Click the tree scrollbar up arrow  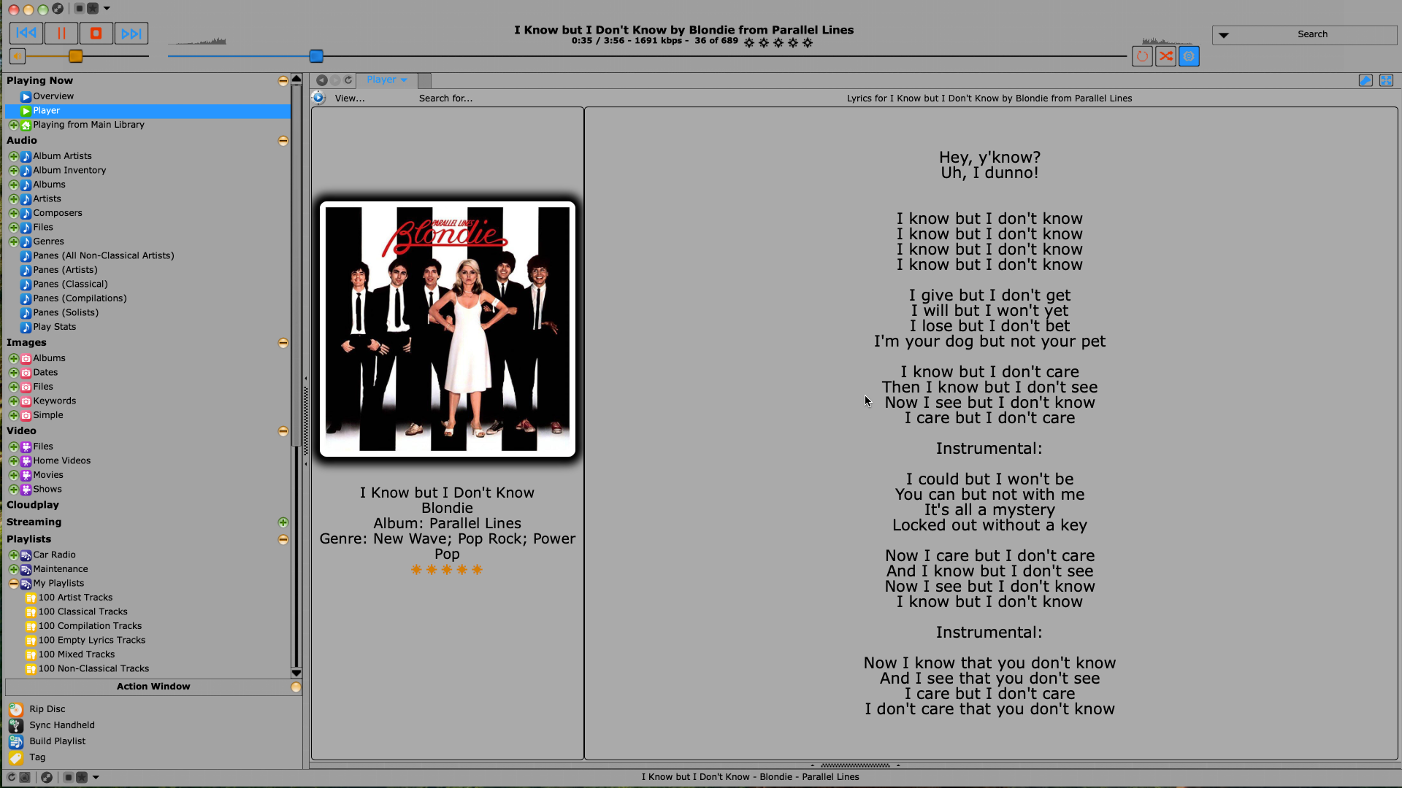coord(296,79)
